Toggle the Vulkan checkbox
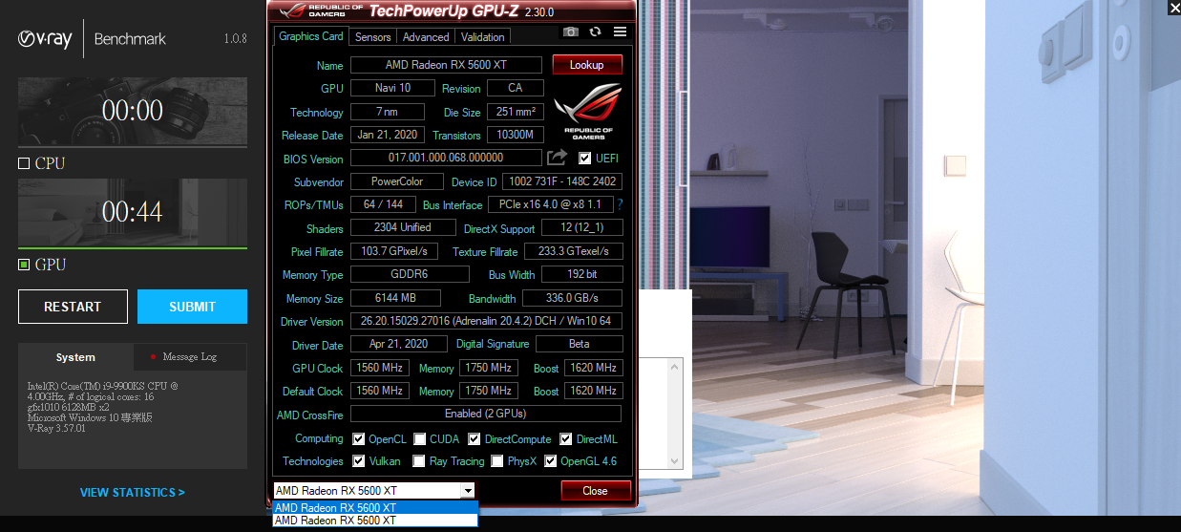The height and width of the screenshot is (532, 1181). [x=358, y=460]
